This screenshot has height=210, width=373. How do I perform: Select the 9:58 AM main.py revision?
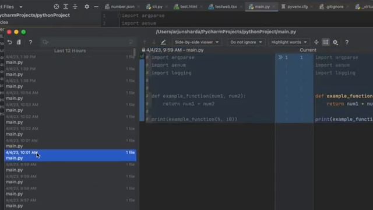(x=71, y=191)
